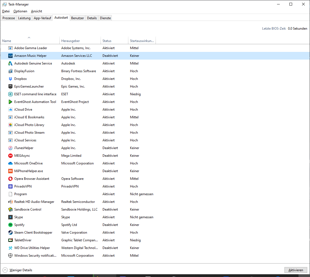310x277 pixels.
Task: Click the ESET command line interface icon
Action: (x=10, y=94)
